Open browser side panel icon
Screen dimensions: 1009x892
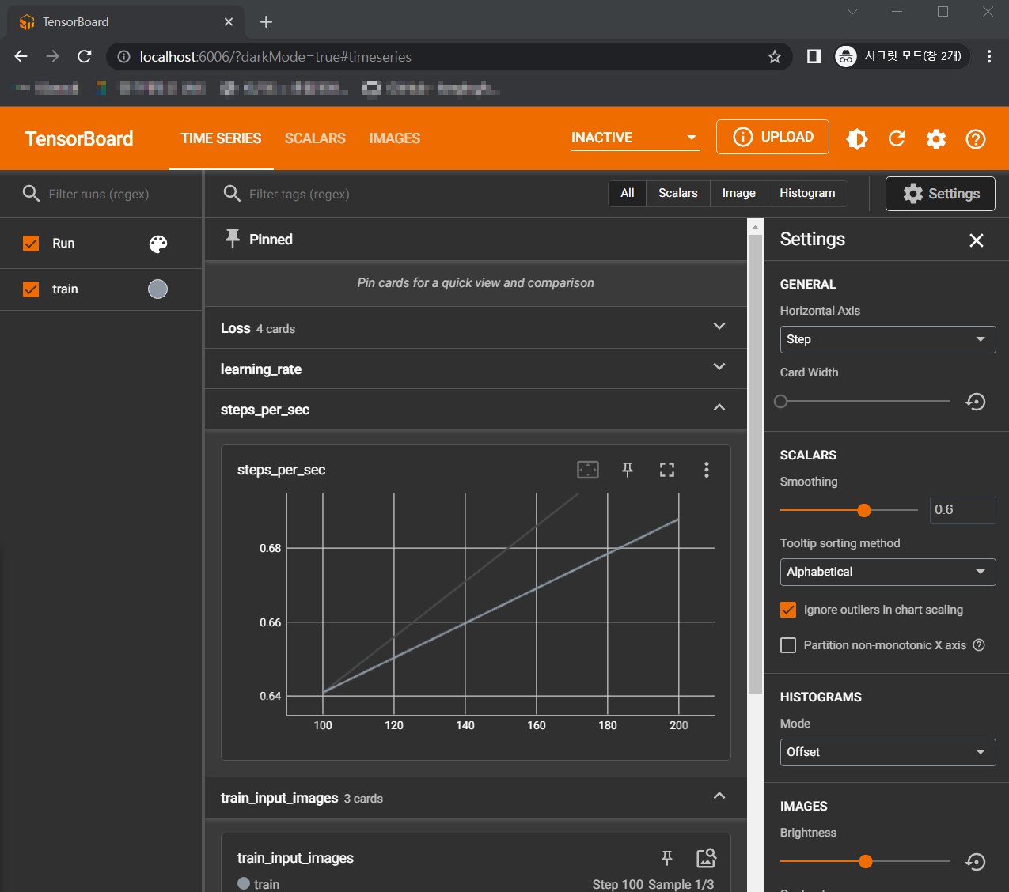[814, 57]
